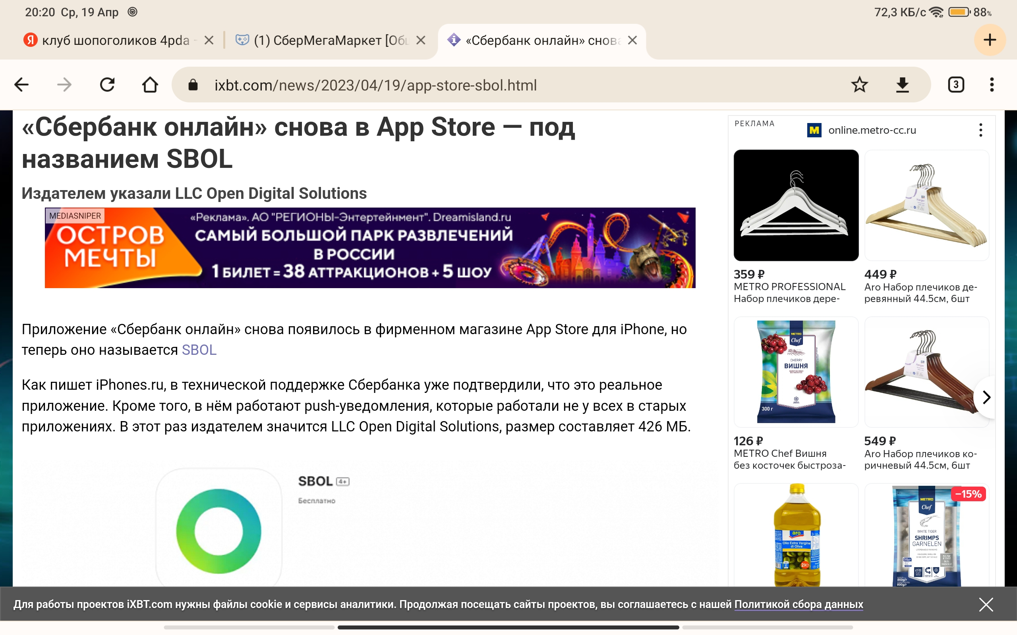Open the METRO Chef Вишня product image
This screenshot has width=1017, height=635.
[x=796, y=372]
